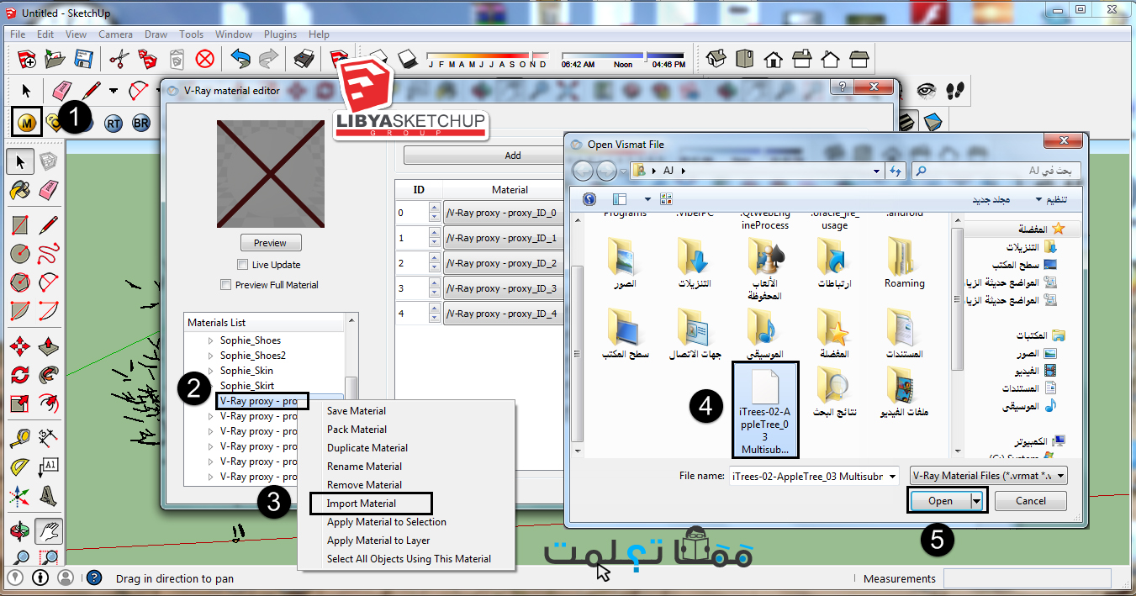Open the V-Ray material editor M icon
The image size is (1136, 596).
[x=28, y=123]
